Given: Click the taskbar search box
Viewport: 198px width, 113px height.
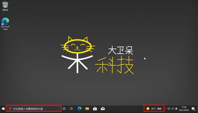Looking at the screenshot, I should [x=34, y=109].
